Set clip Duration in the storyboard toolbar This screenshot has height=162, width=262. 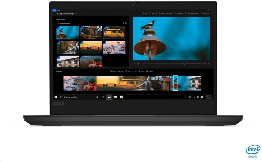(113, 71)
